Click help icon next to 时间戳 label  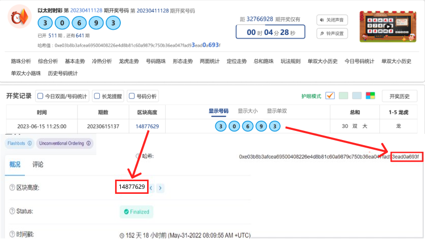pyautogui.click(x=12, y=235)
